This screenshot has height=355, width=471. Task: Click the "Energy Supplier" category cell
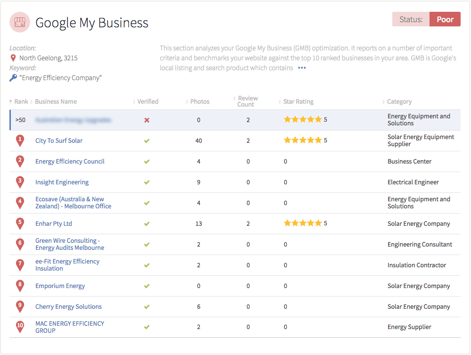pyautogui.click(x=409, y=327)
